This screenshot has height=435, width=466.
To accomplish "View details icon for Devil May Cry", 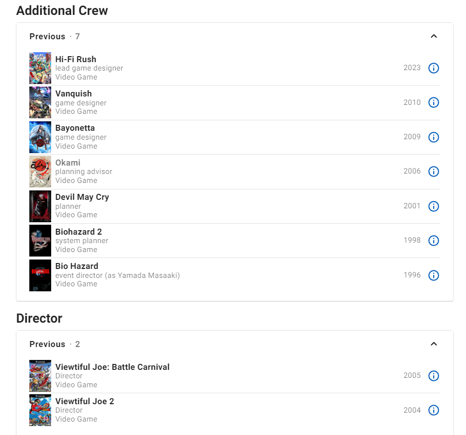I will click(433, 206).
